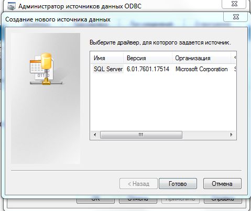Close the ODBC Administrator window
Viewport: 251px width, 211px height.
(x=234, y=4)
